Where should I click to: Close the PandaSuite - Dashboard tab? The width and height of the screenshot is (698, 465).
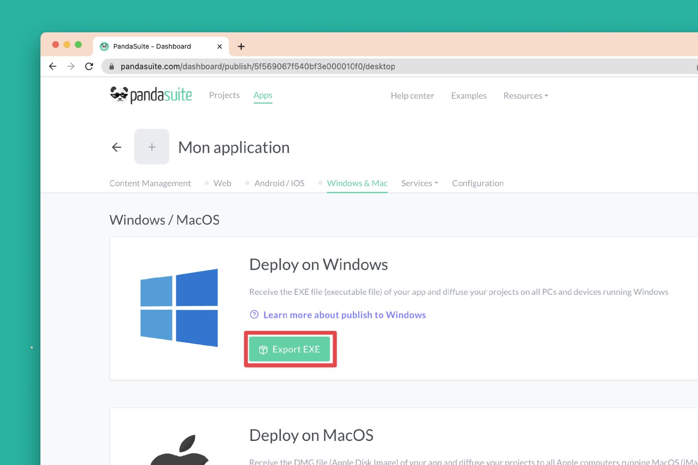(219, 46)
